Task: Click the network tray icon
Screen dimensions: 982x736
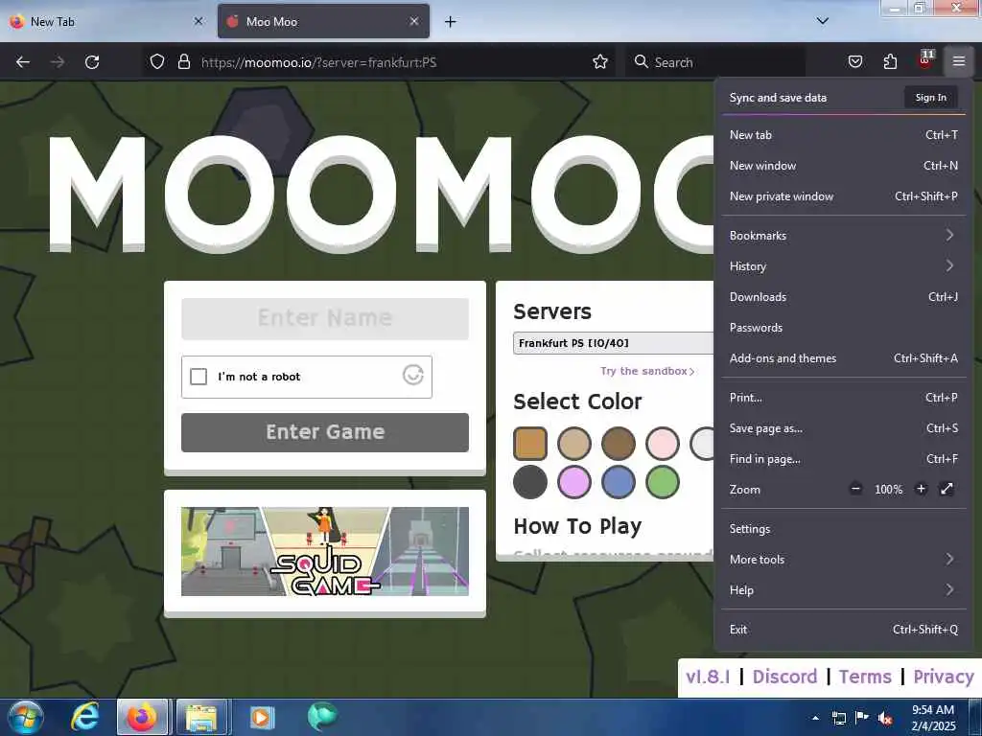Action: pos(838,718)
